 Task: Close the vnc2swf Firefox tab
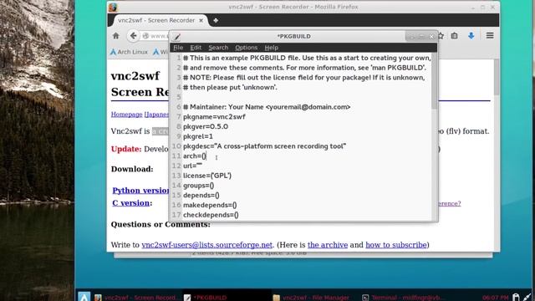tap(201, 20)
